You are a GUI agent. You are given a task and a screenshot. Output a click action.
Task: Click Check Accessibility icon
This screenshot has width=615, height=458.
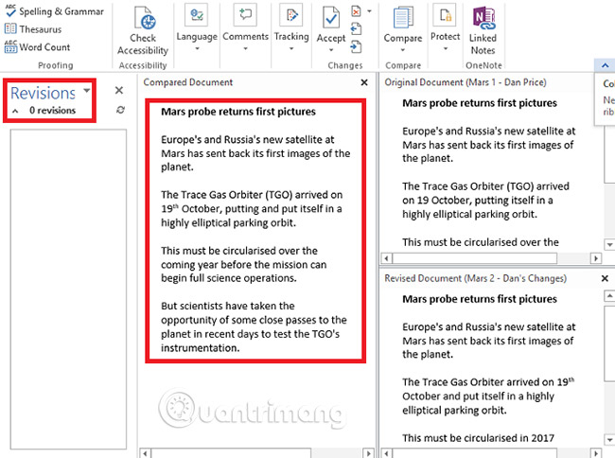(x=145, y=19)
